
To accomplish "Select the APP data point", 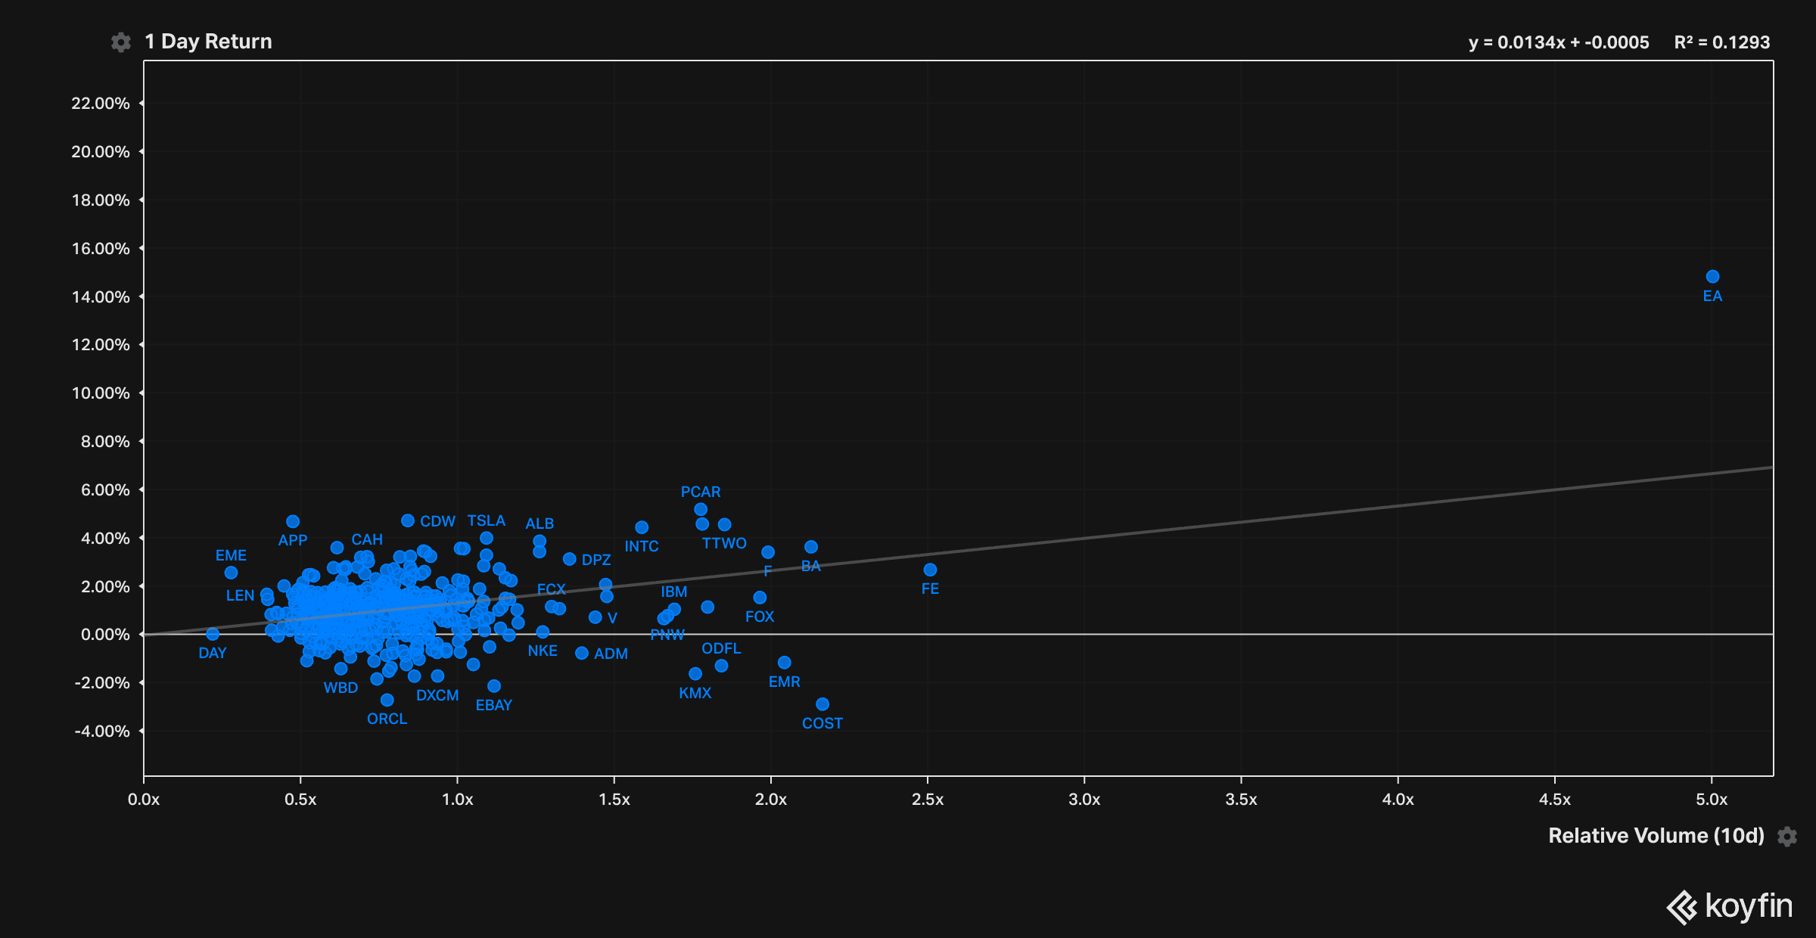I will [x=293, y=522].
